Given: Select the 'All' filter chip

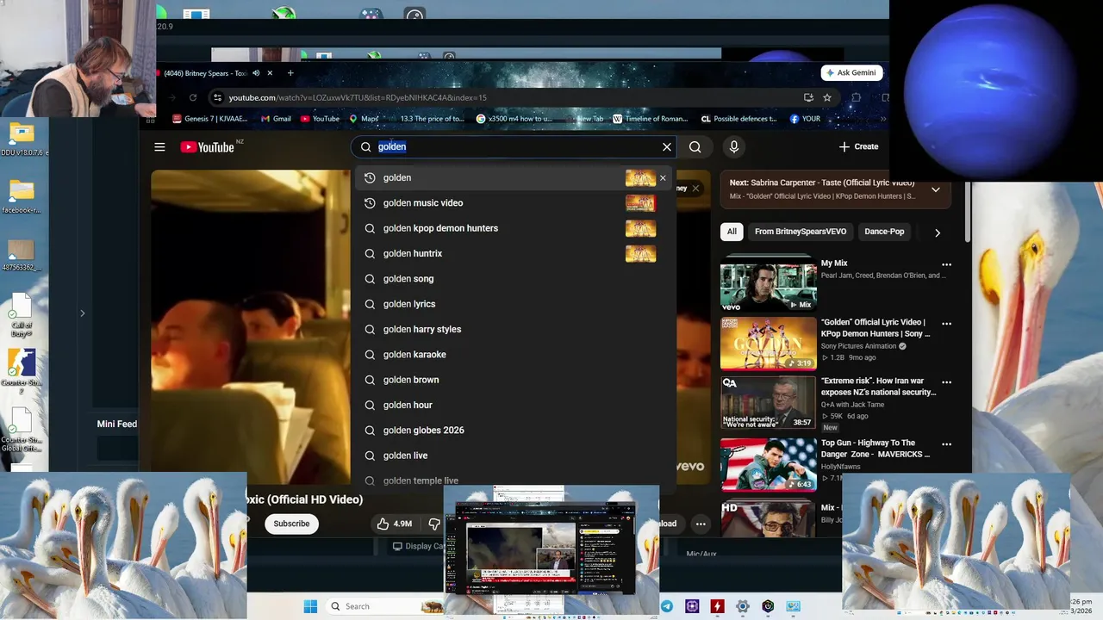Looking at the screenshot, I should pyautogui.click(x=732, y=232).
